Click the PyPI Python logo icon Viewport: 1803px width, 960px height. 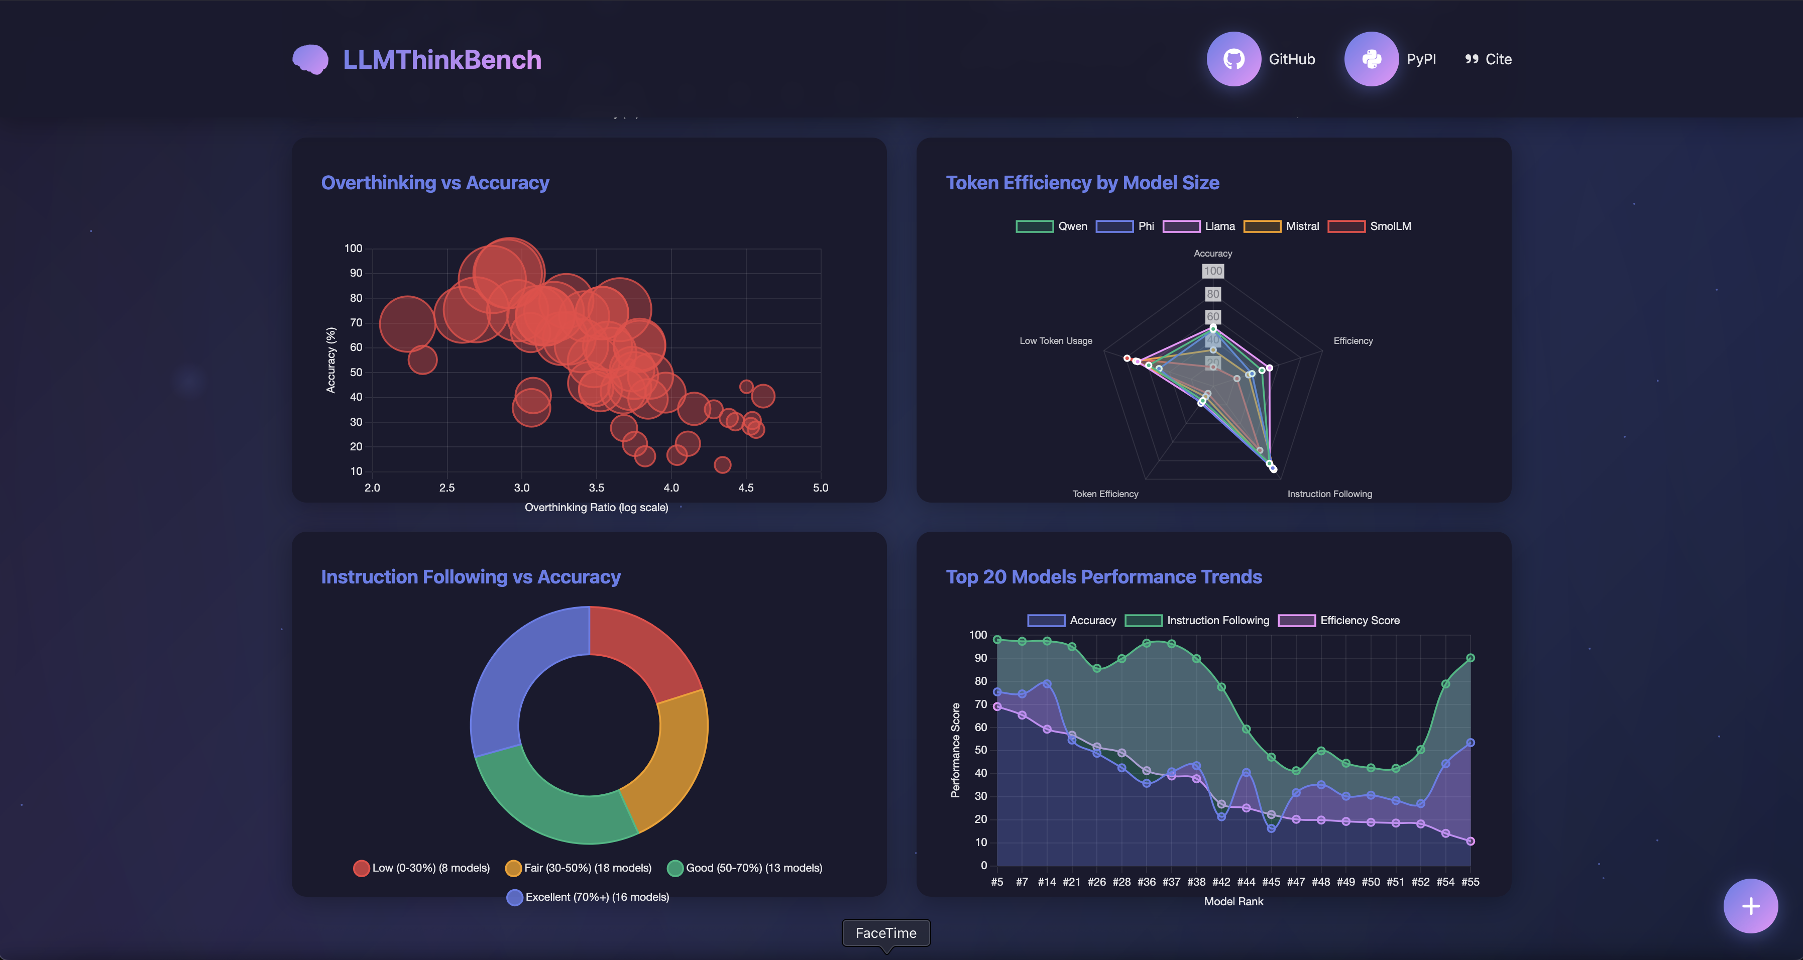(x=1371, y=59)
